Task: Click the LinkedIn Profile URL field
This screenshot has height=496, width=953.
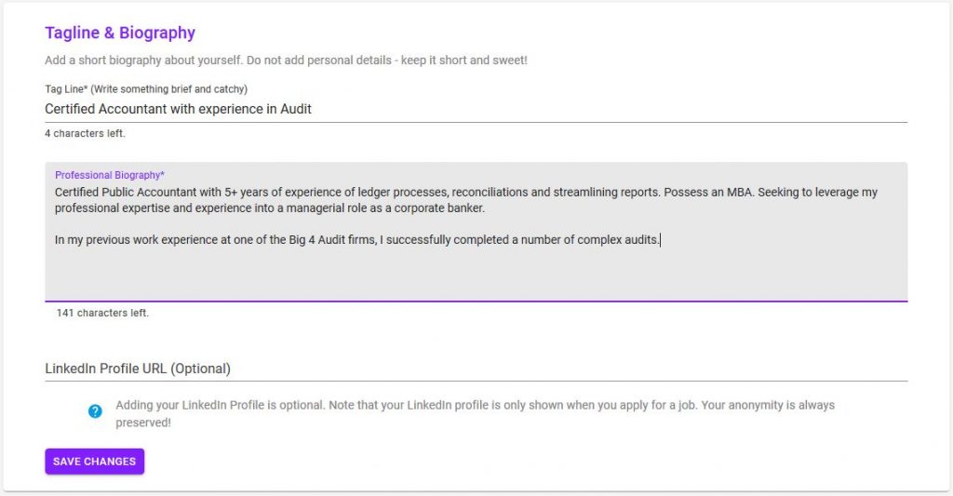Action: [476, 369]
